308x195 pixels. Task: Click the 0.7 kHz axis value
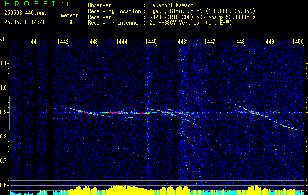coord(3,161)
